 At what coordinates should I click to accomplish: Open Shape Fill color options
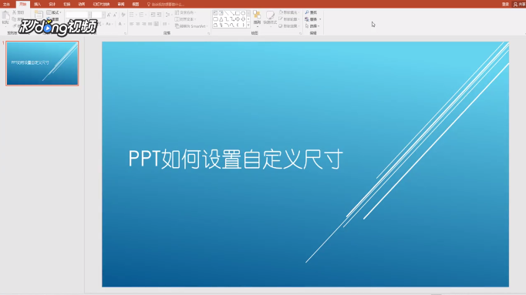click(x=288, y=12)
